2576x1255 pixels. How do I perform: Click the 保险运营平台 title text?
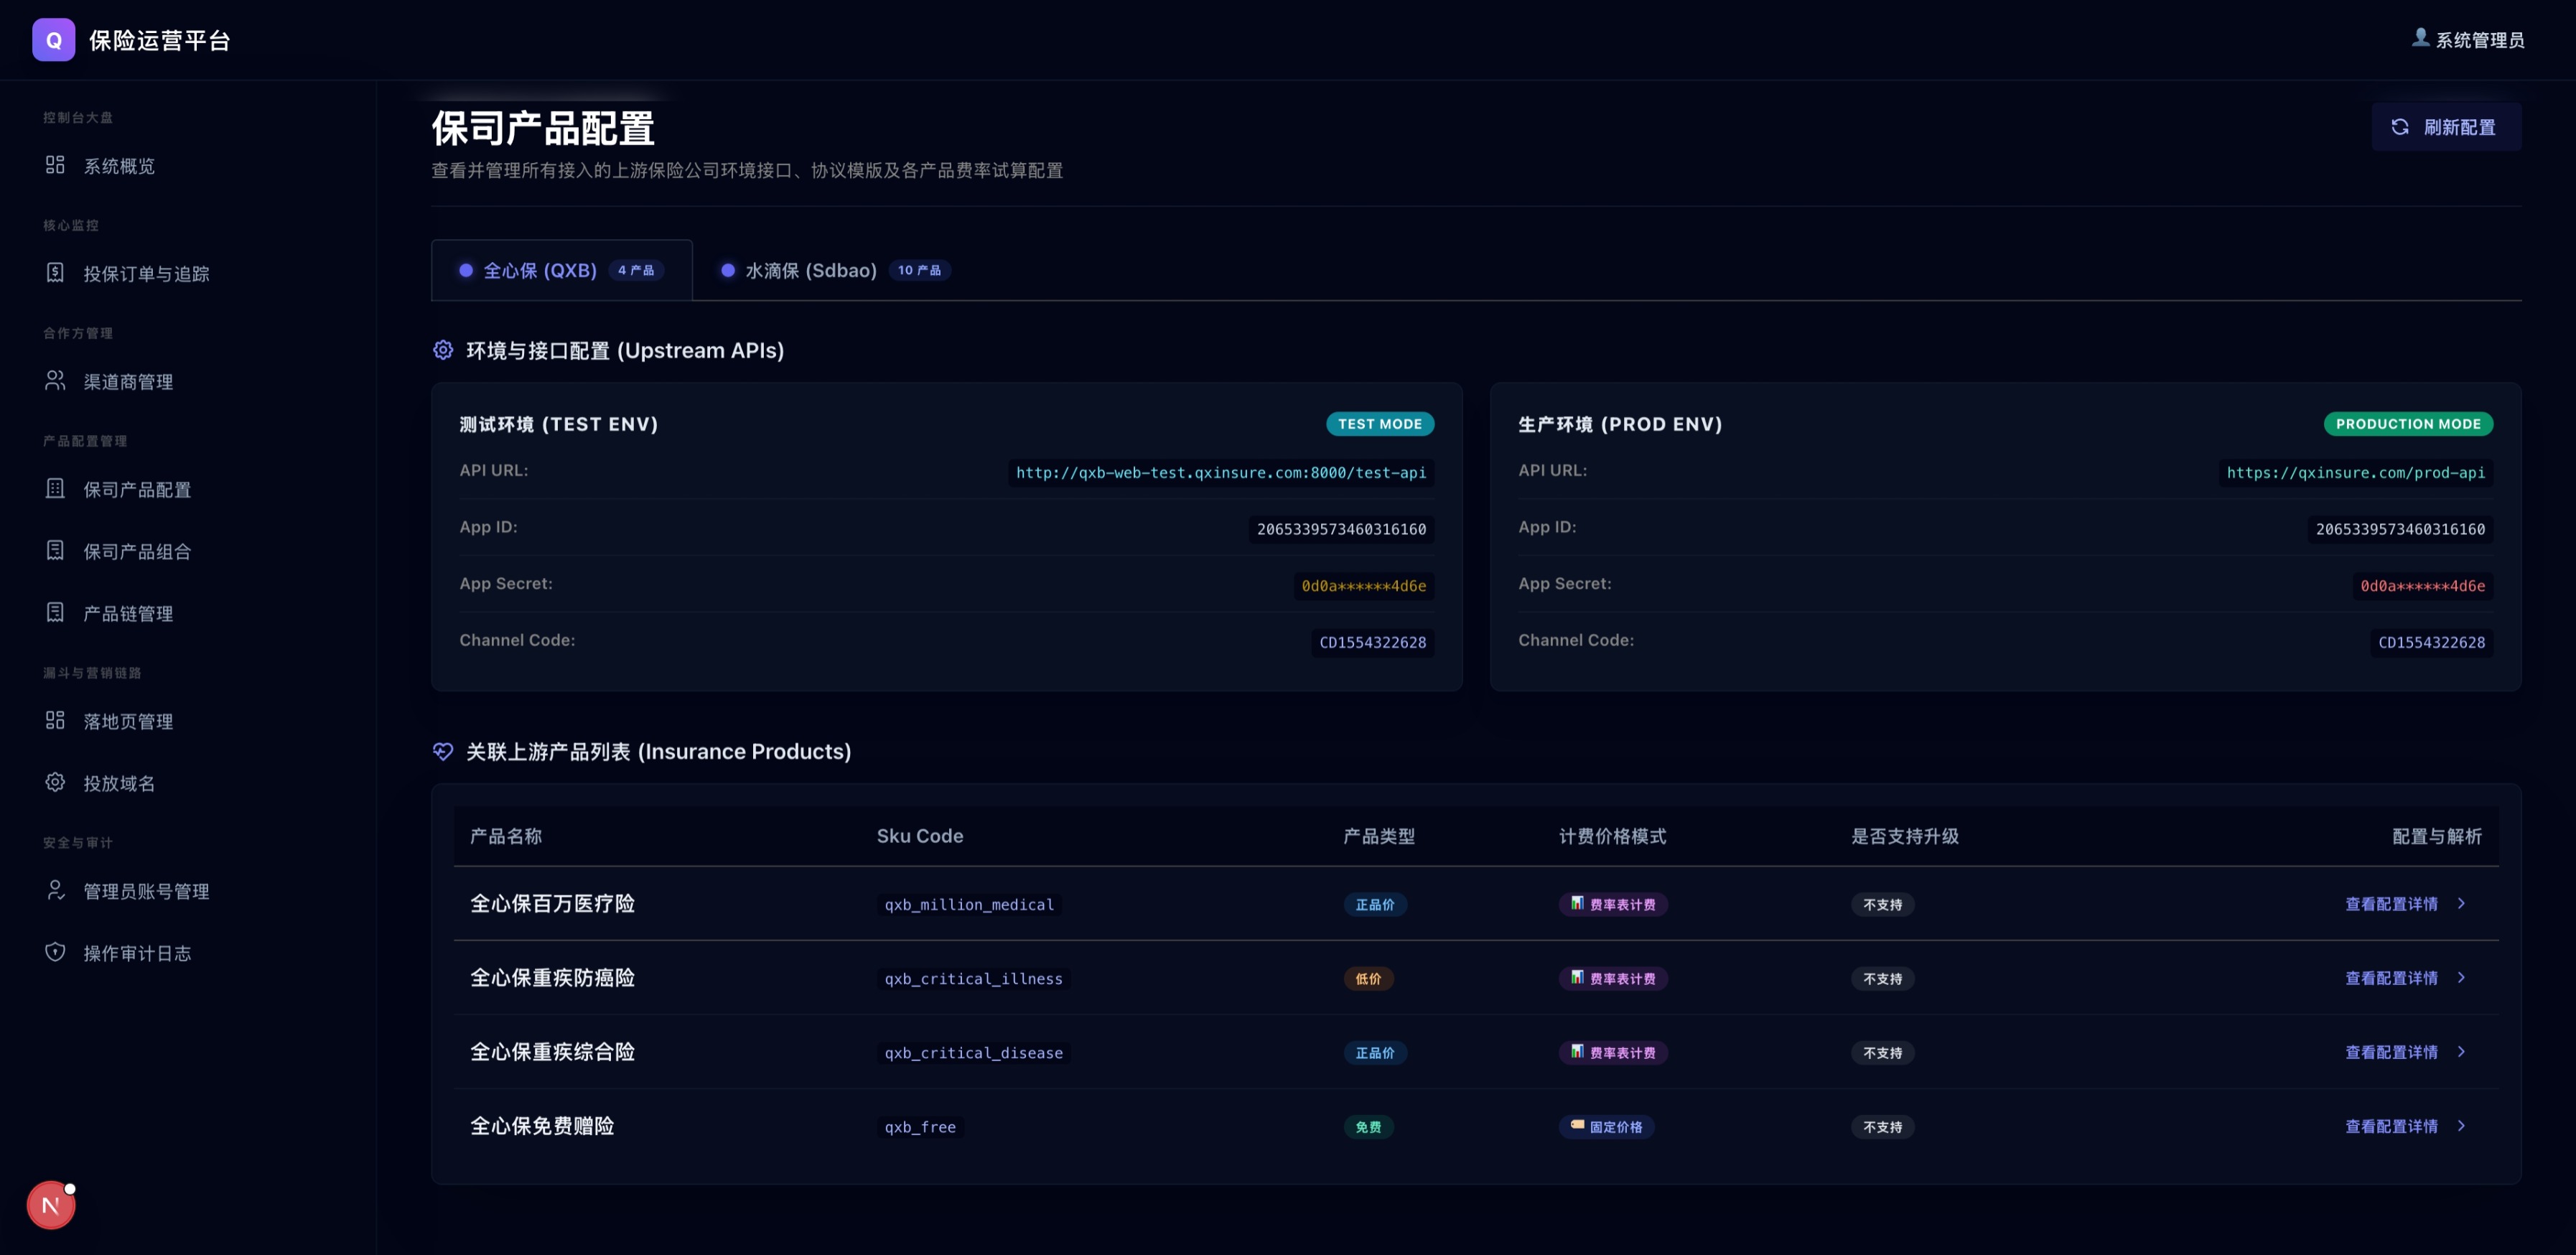pos(160,40)
